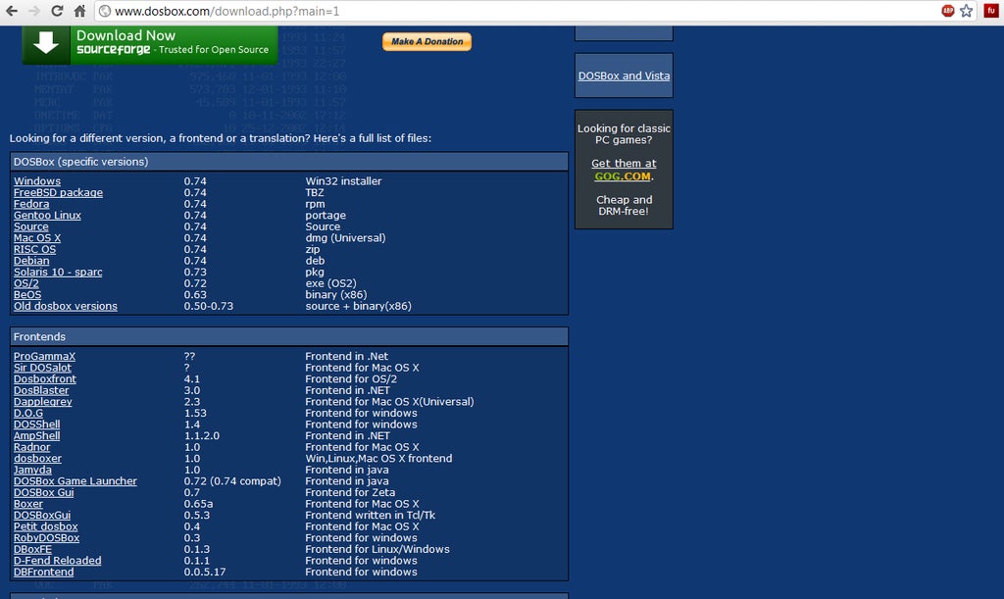Click the 'DOSBox (specific versions)' section header

point(289,162)
